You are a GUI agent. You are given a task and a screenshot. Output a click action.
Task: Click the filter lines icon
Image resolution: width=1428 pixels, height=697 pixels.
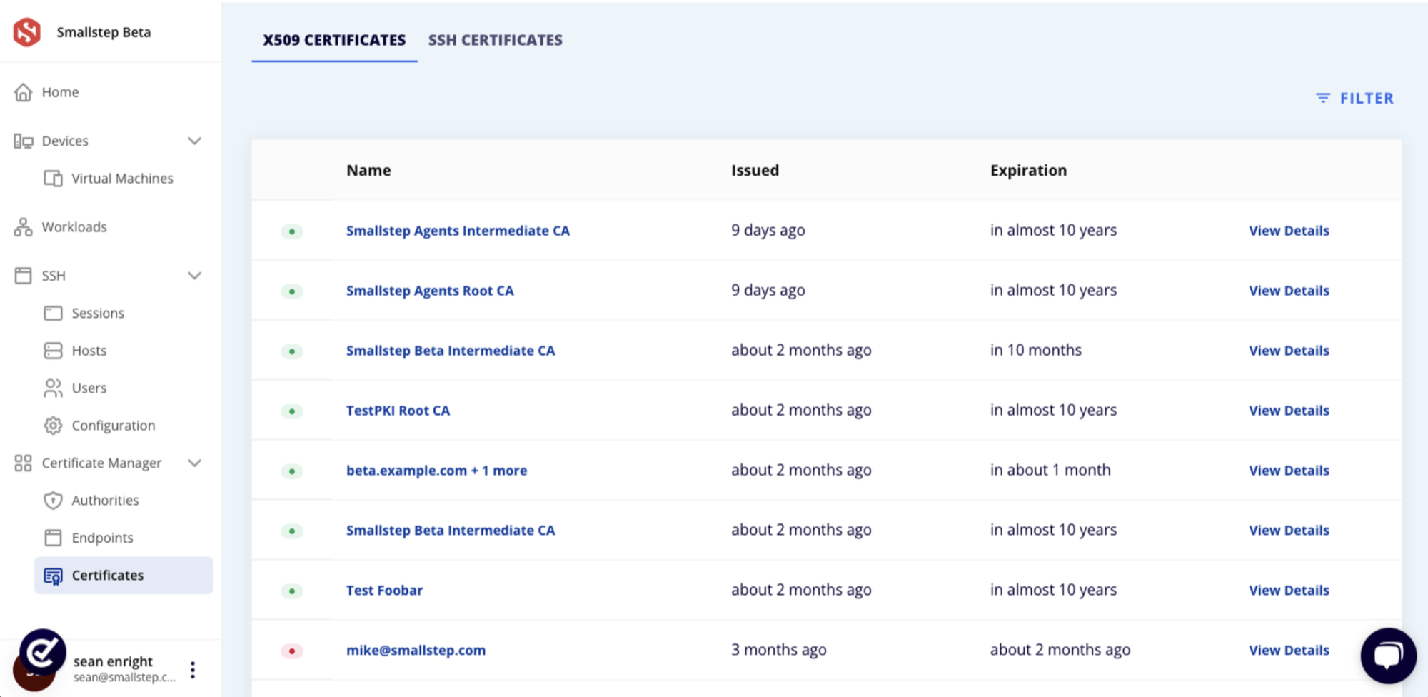pos(1323,98)
